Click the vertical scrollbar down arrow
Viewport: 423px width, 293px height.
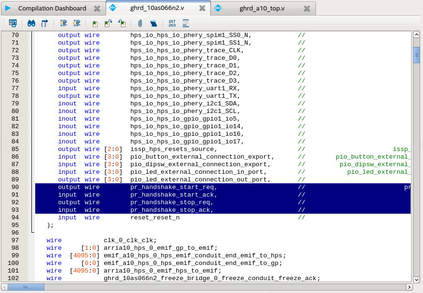coord(416,280)
